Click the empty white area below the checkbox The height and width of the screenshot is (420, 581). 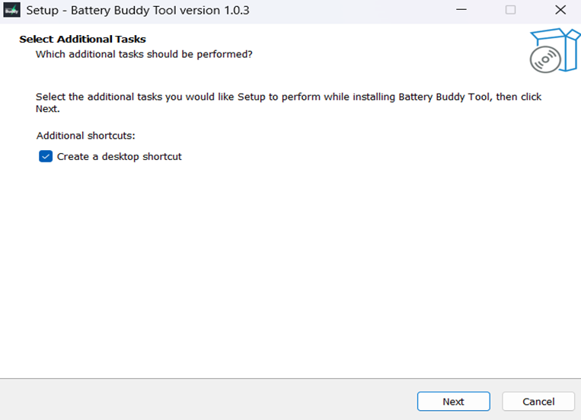[x=289, y=267]
